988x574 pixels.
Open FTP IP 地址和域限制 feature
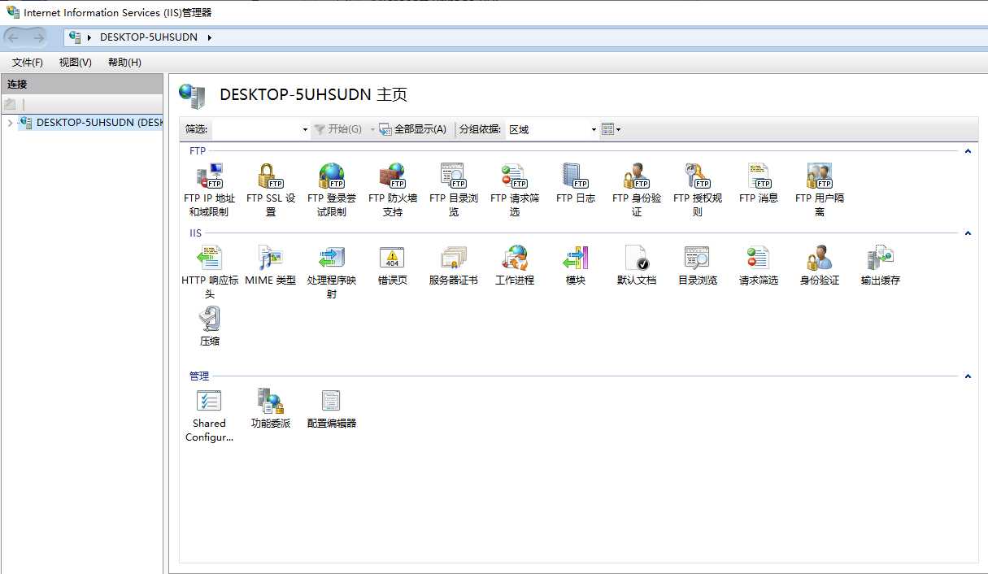point(209,189)
